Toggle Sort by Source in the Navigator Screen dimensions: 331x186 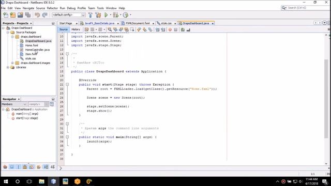[x=52, y=167]
